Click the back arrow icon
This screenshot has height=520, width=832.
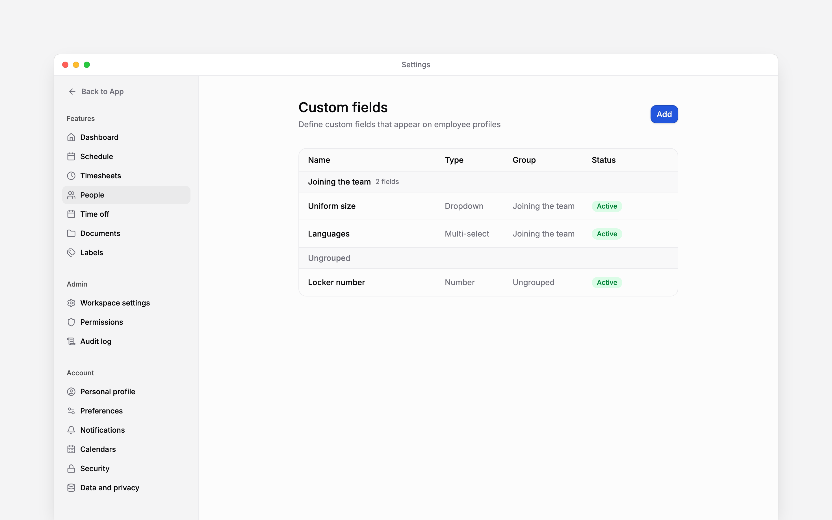[72, 92]
